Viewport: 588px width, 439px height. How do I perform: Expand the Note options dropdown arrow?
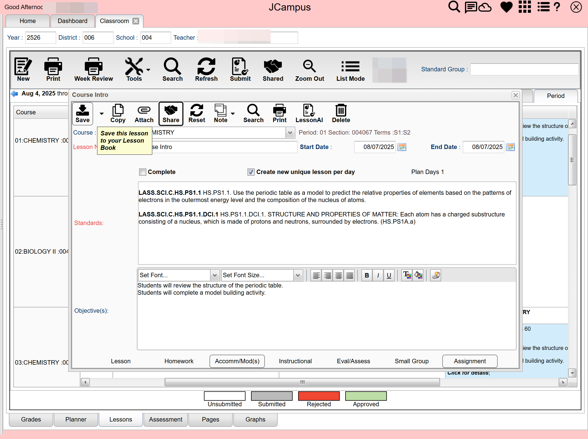coord(233,114)
